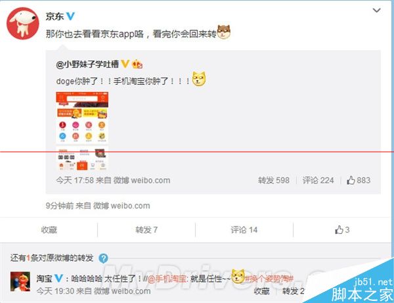Click 转发 7 to repost

point(146,230)
